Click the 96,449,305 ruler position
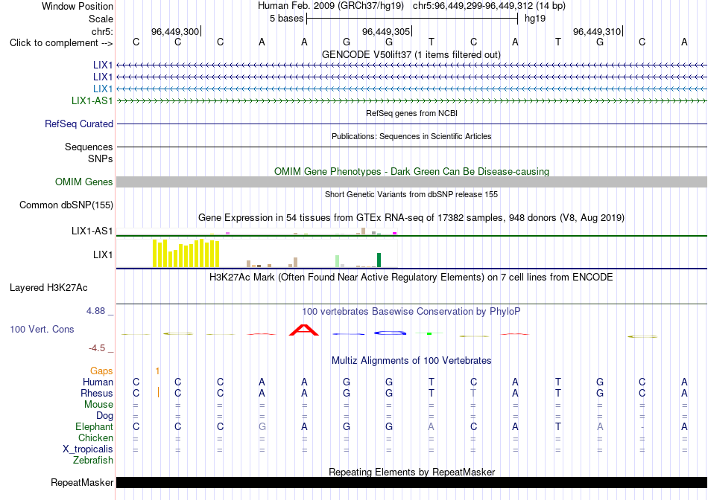This screenshot has width=708, height=500. 386,31
